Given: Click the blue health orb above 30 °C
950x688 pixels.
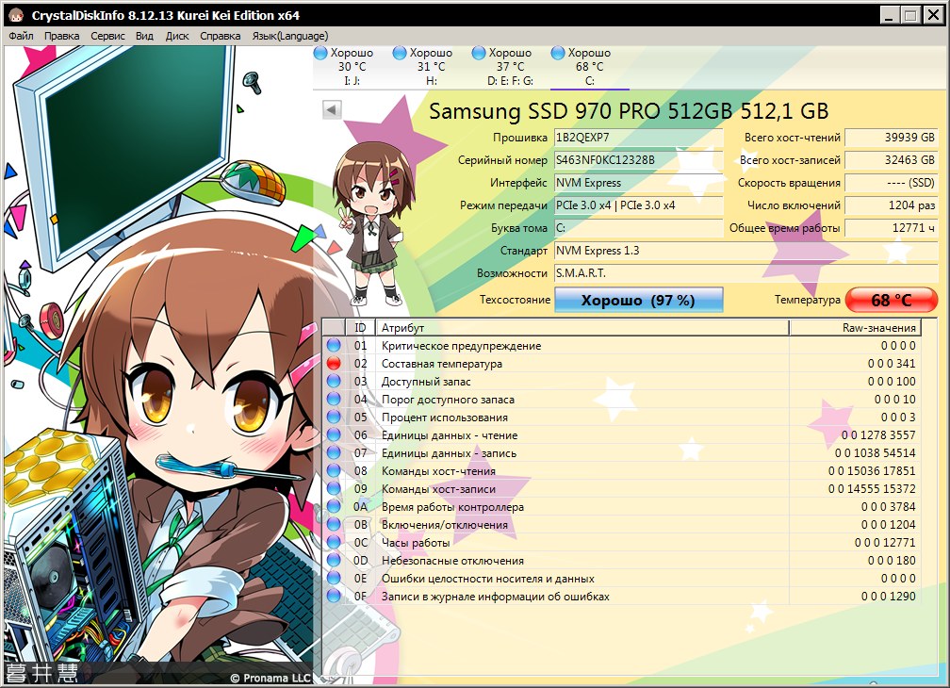Looking at the screenshot, I should click(x=320, y=54).
